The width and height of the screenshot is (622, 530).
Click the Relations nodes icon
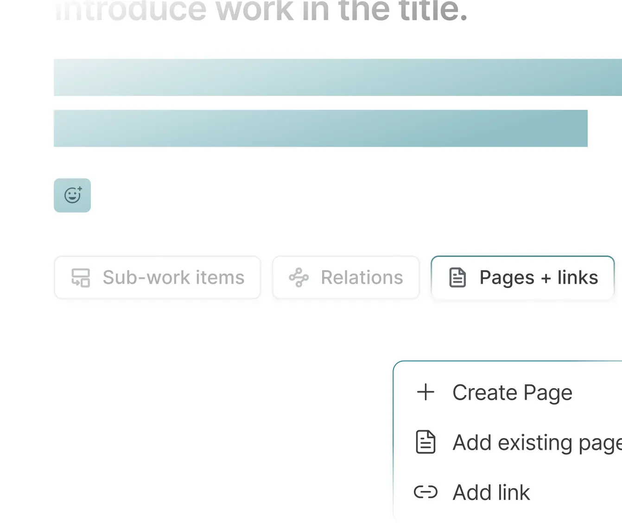pyautogui.click(x=299, y=278)
